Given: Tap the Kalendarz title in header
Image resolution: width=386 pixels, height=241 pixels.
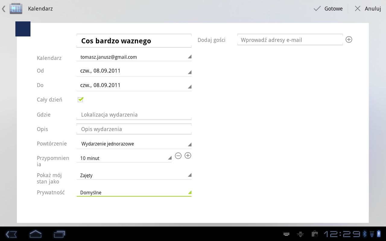Looking at the screenshot, I should pos(40,9).
